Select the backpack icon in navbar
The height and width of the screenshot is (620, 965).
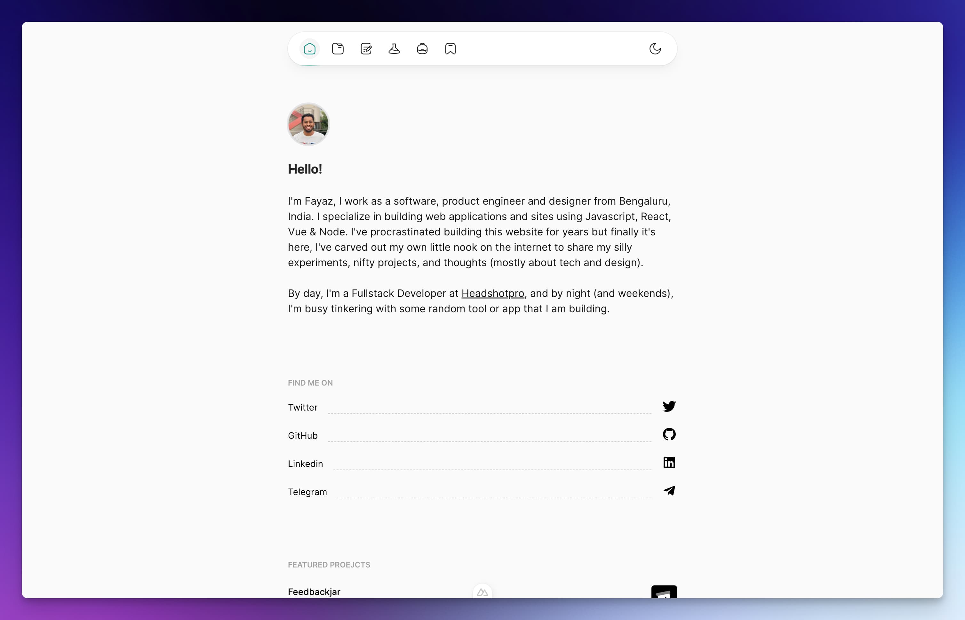pos(422,49)
